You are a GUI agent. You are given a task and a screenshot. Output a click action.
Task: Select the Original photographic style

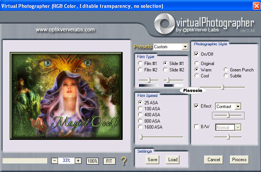[197, 63]
